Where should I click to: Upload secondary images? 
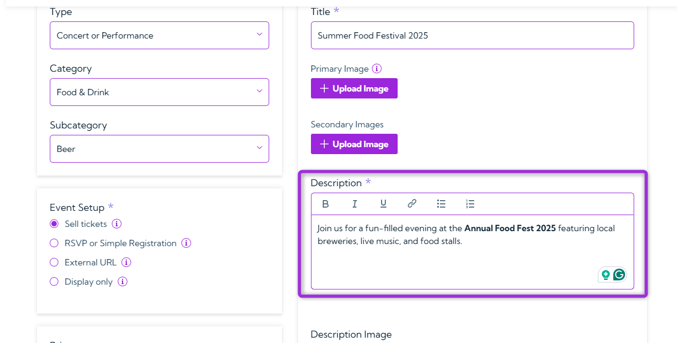click(354, 144)
